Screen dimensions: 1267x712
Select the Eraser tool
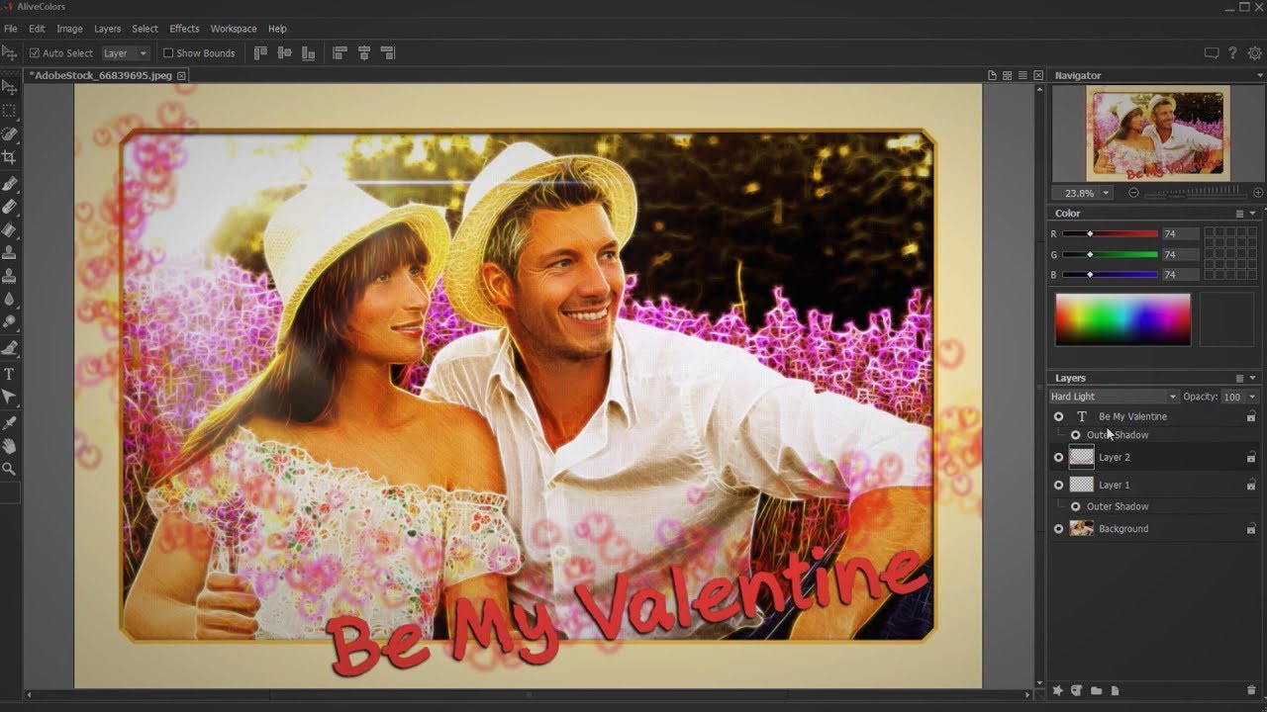click(x=9, y=208)
